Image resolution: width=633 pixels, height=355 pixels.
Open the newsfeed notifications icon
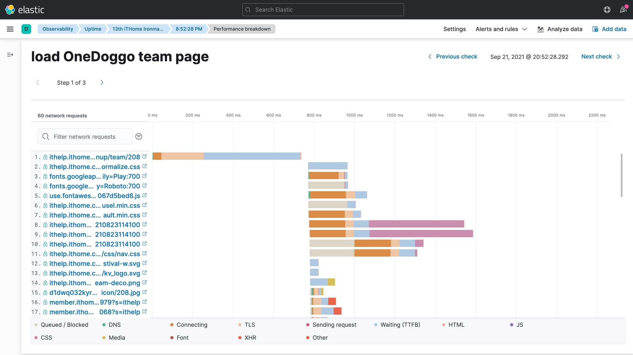[623, 10]
